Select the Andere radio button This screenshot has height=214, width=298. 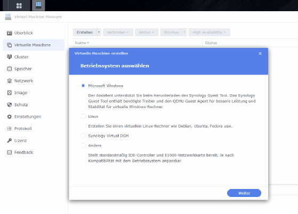click(x=83, y=145)
